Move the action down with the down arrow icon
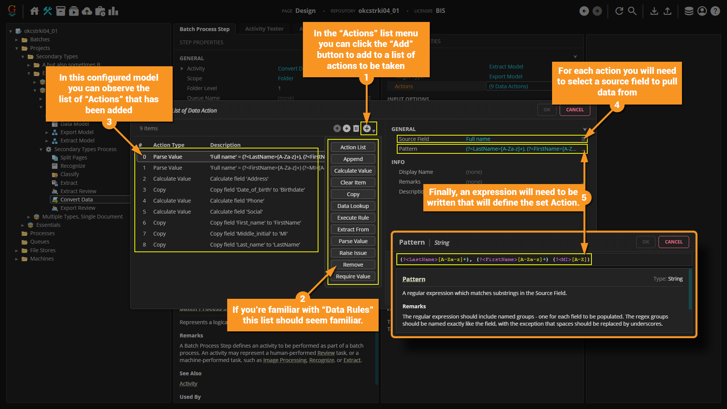Screen dimensions: 727x409 [x=346, y=128]
